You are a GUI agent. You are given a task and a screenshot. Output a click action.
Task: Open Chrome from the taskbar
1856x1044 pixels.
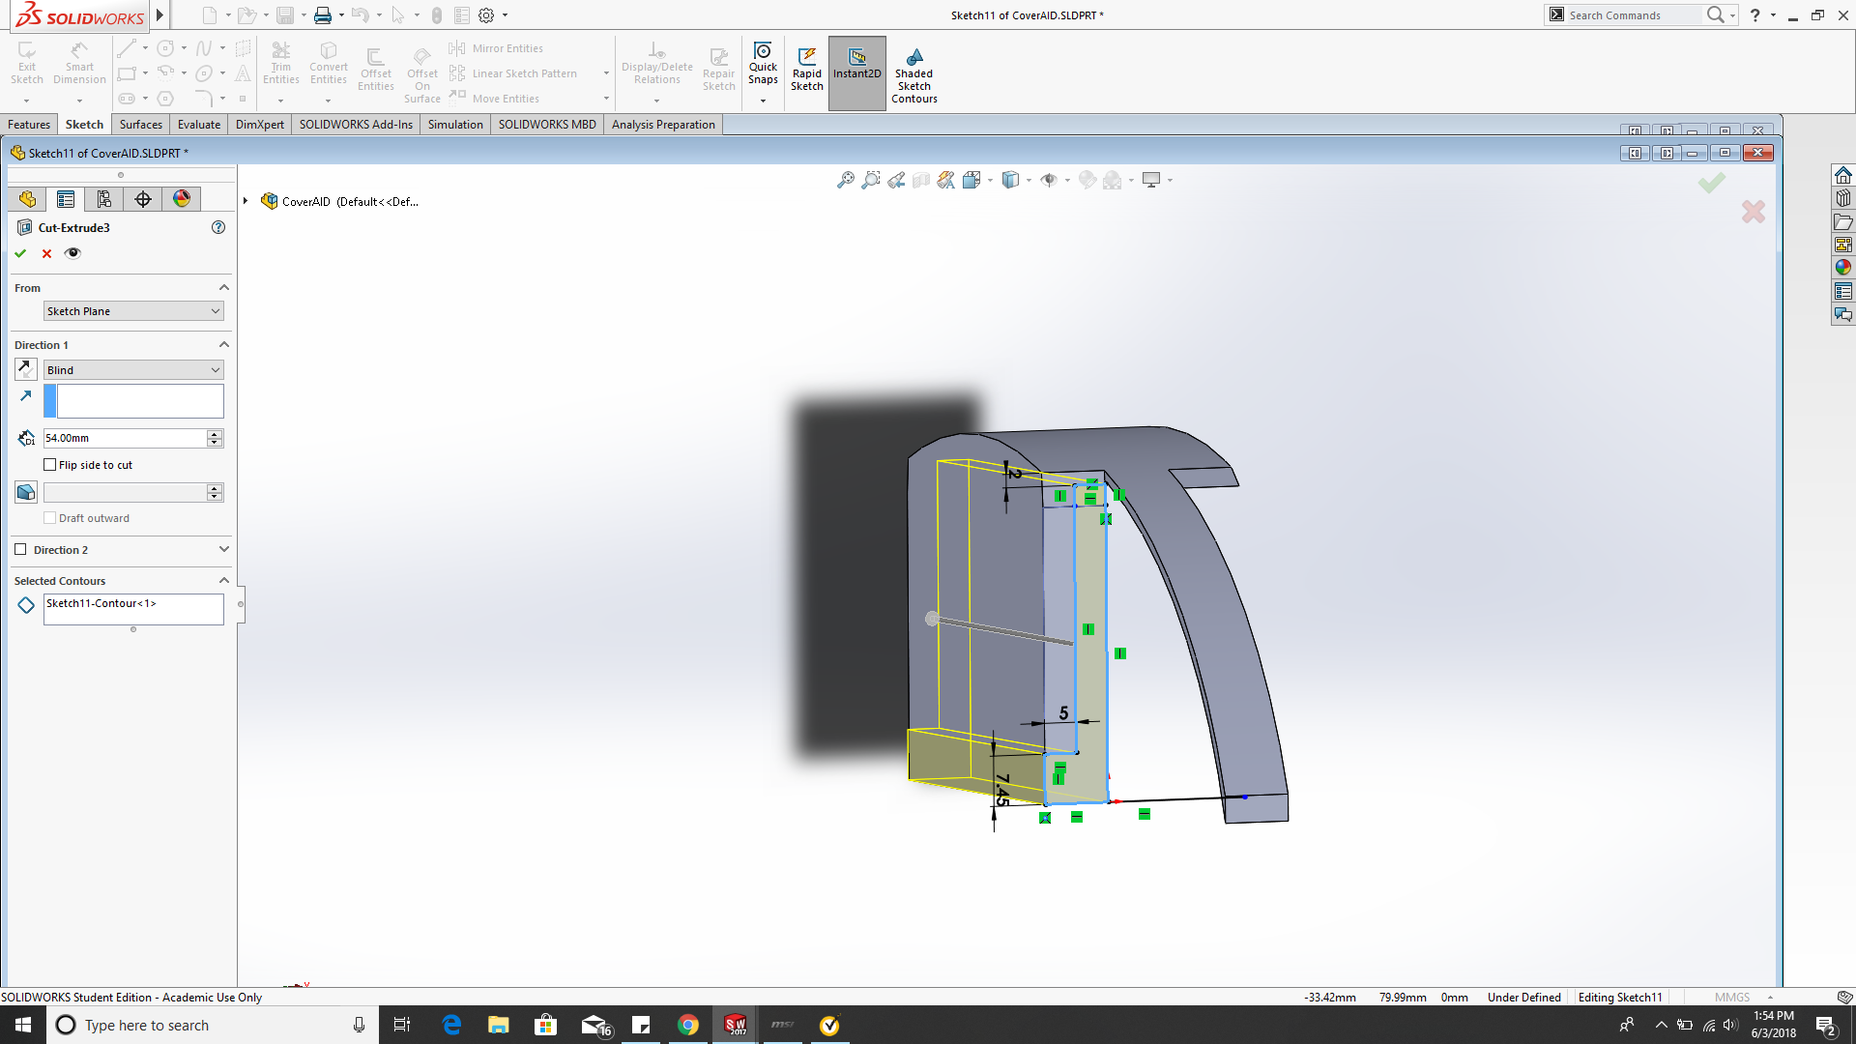tap(688, 1026)
